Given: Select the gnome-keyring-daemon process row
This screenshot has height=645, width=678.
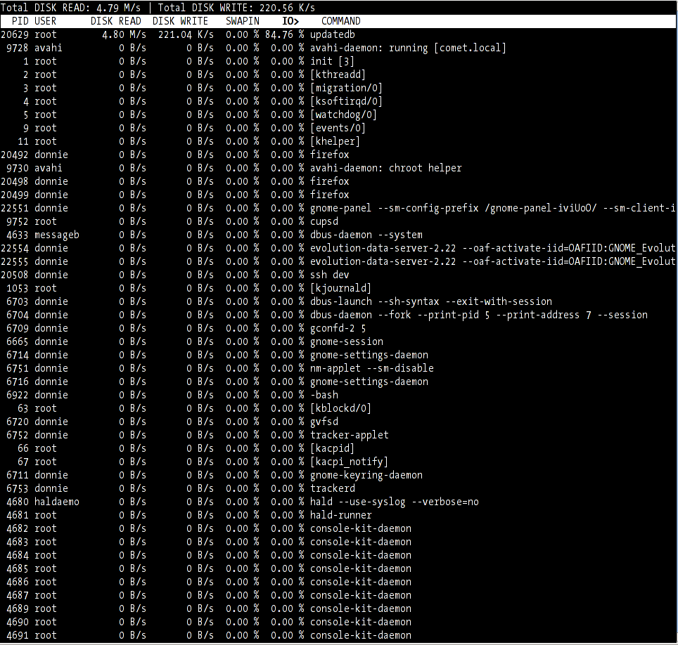Looking at the screenshot, I should pyautogui.click(x=366, y=475).
